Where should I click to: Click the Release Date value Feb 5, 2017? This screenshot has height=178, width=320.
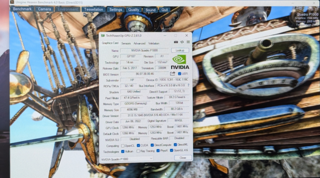point(130,68)
